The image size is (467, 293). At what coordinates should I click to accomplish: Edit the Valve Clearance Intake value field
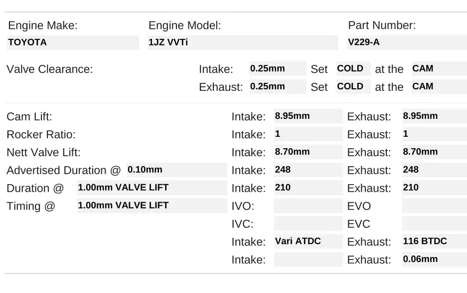277,69
